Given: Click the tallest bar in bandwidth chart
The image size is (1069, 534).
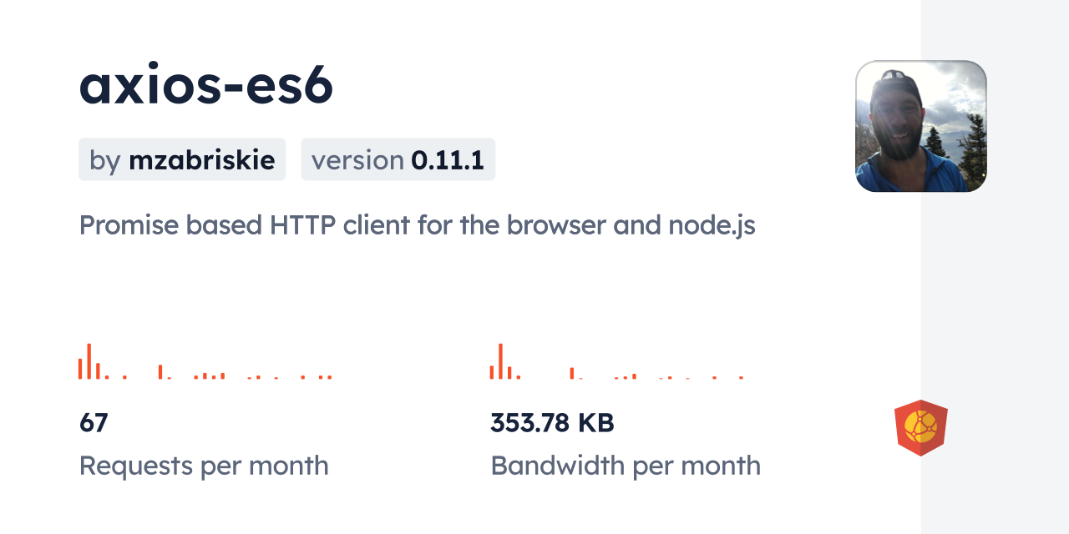Looking at the screenshot, I should click(x=500, y=361).
